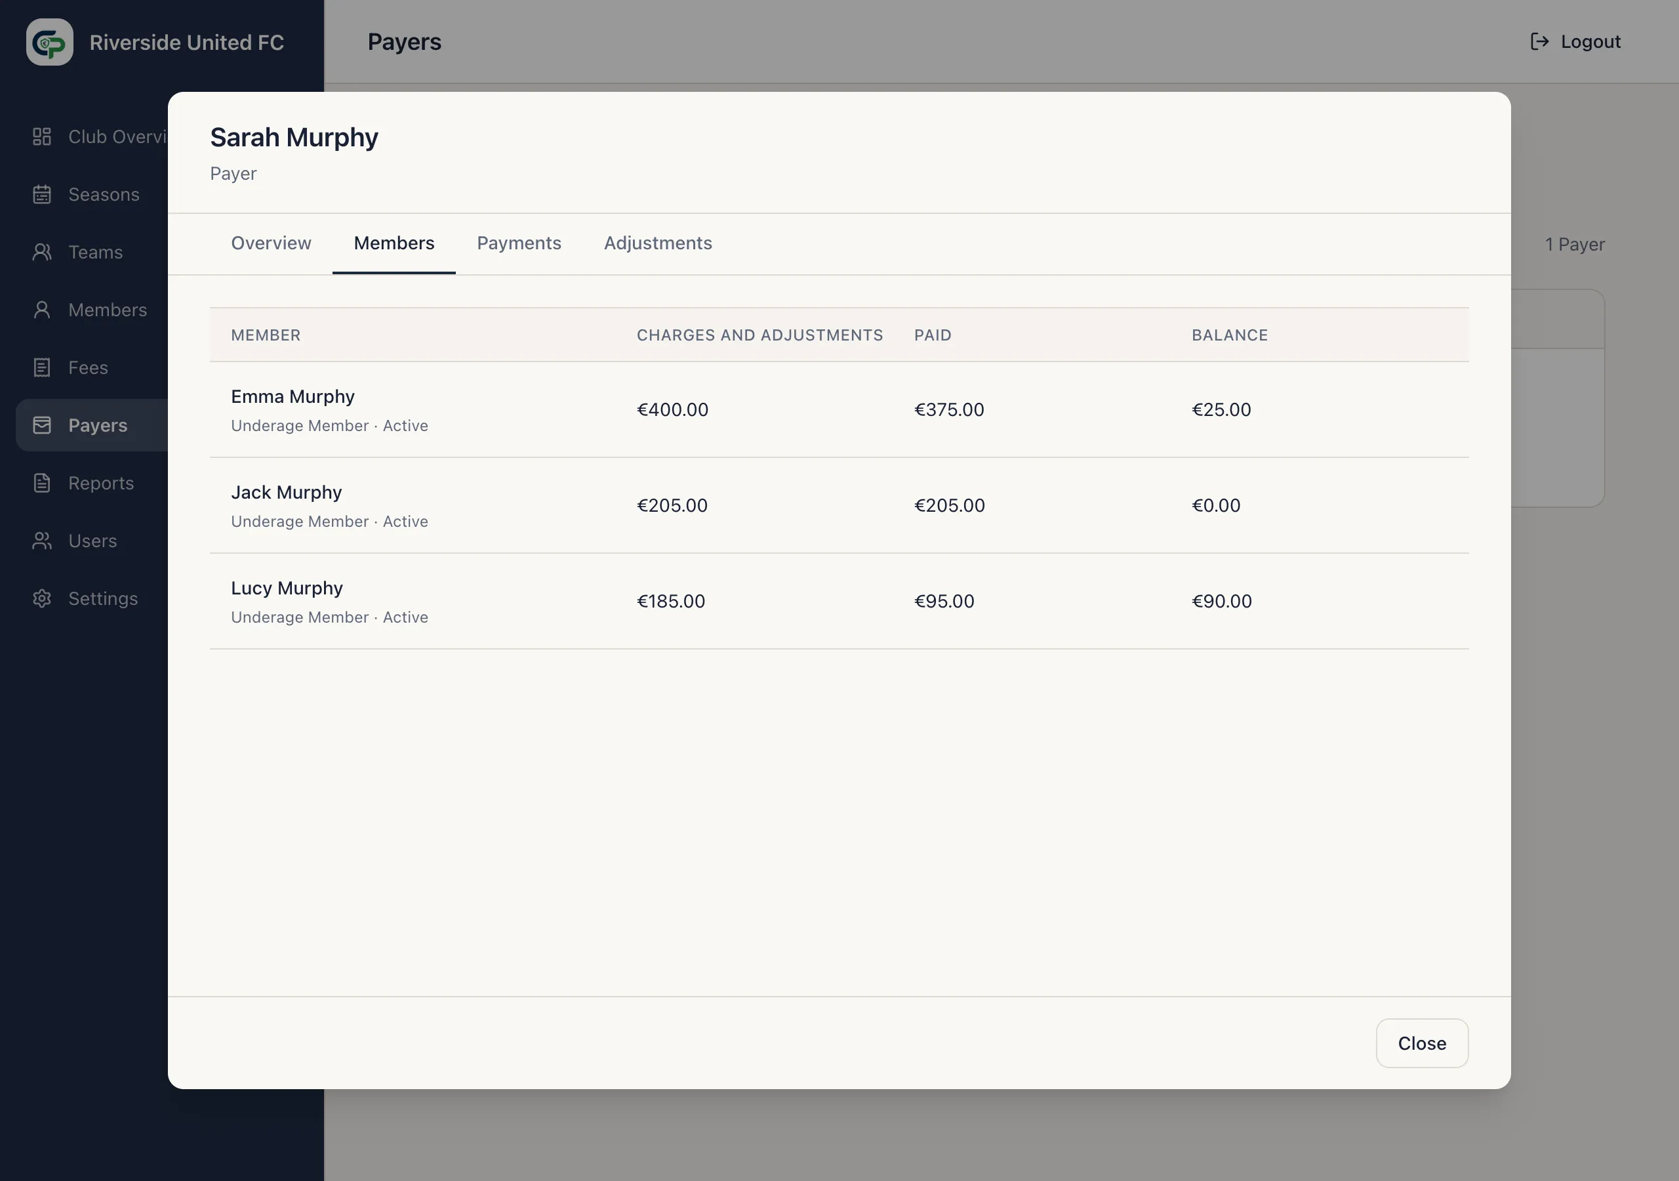Viewport: 1679px width, 1181px height.
Task: Click Jack Murphy's €205.00 charges value
Action: point(672,506)
